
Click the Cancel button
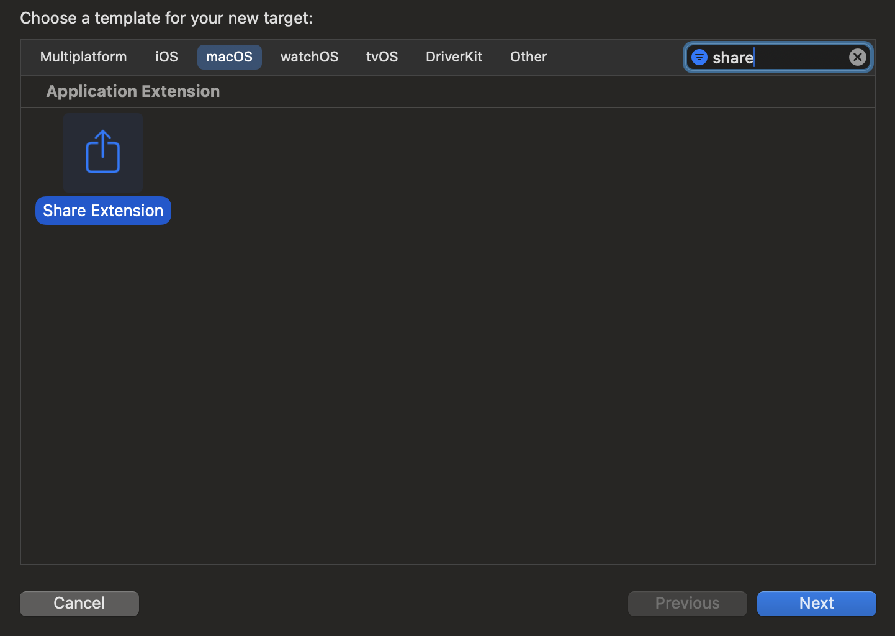79,603
